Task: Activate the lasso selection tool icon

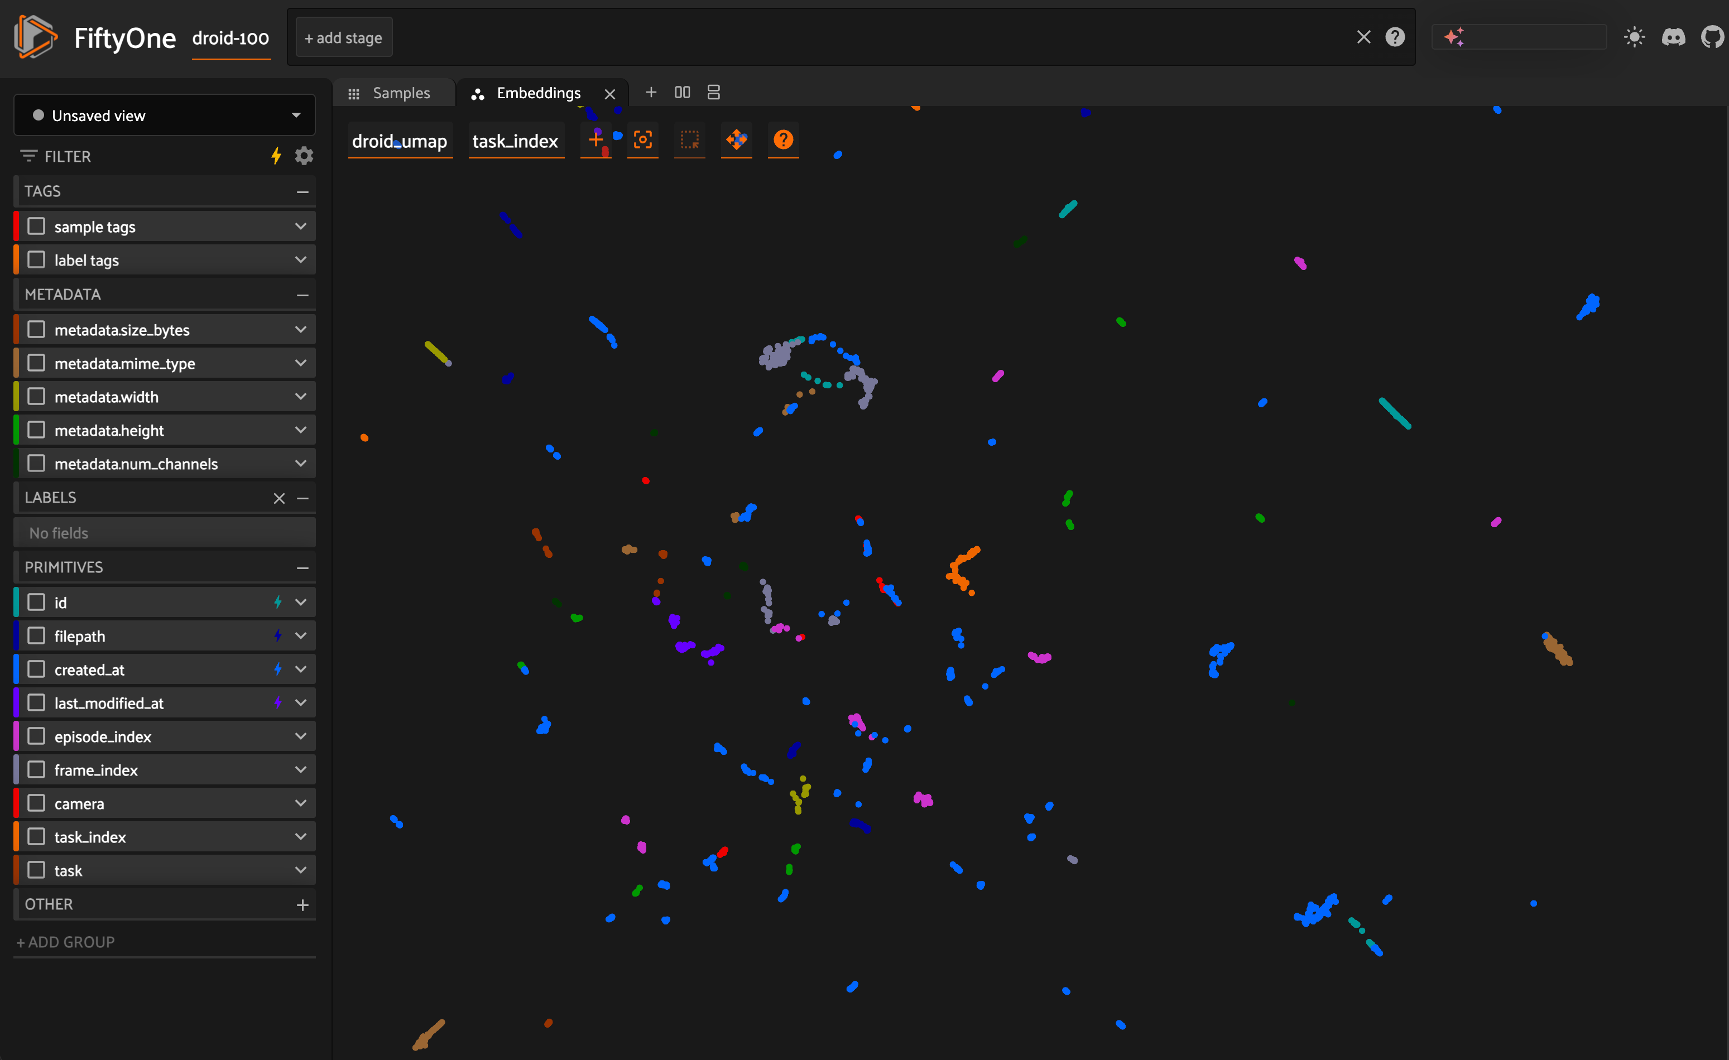Action: (690, 139)
